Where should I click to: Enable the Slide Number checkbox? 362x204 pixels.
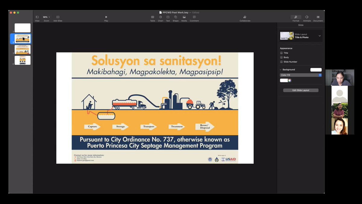(281, 62)
